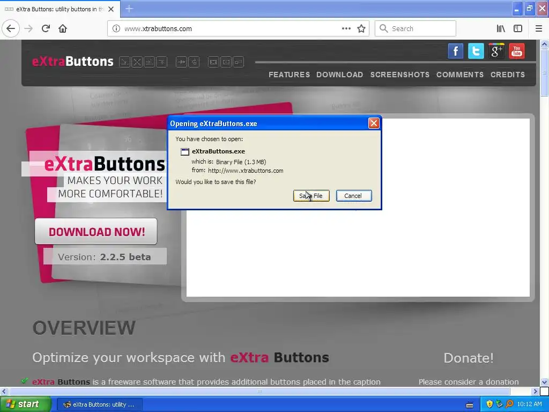
Task: Open the Windows start menu
Action: tap(26, 404)
